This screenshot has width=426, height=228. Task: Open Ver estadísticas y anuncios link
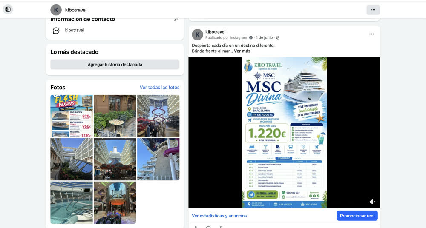click(219, 216)
